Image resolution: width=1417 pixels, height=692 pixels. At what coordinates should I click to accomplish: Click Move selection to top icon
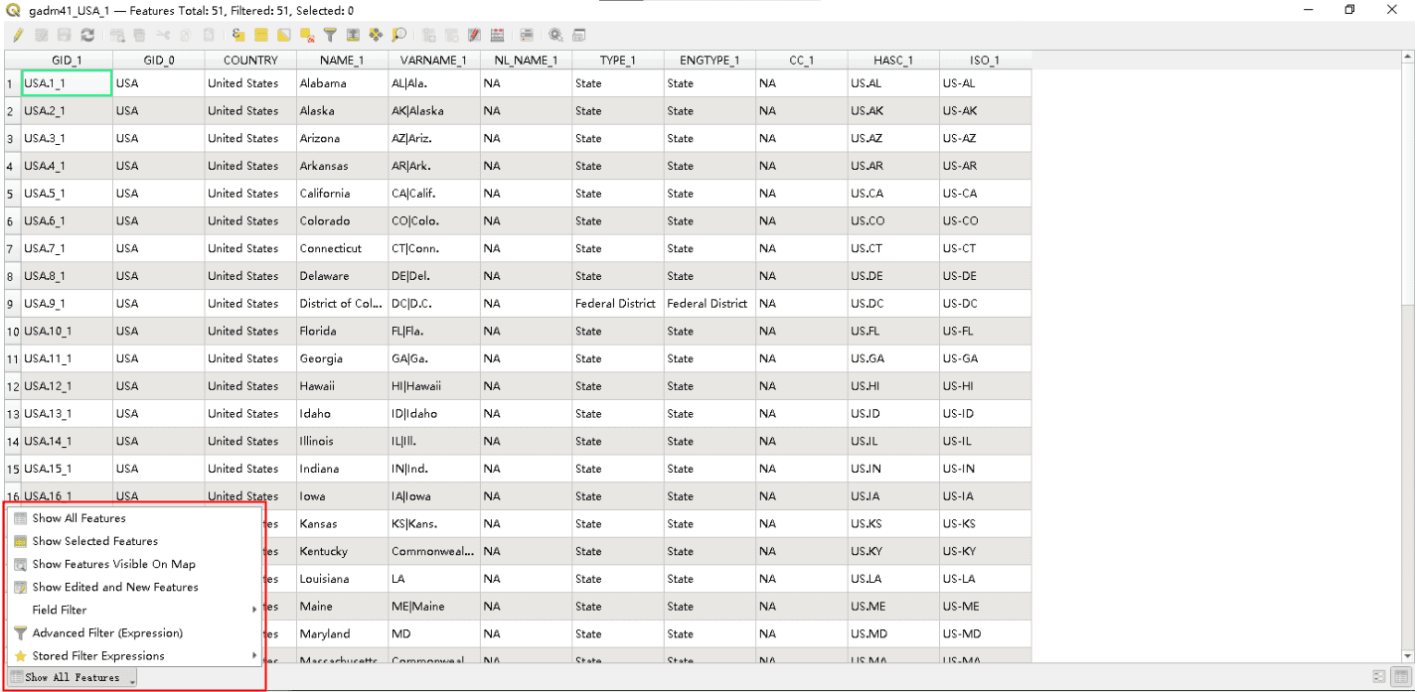tap(353, 35)
